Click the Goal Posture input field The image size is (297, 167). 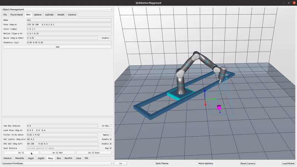point(62,148)
